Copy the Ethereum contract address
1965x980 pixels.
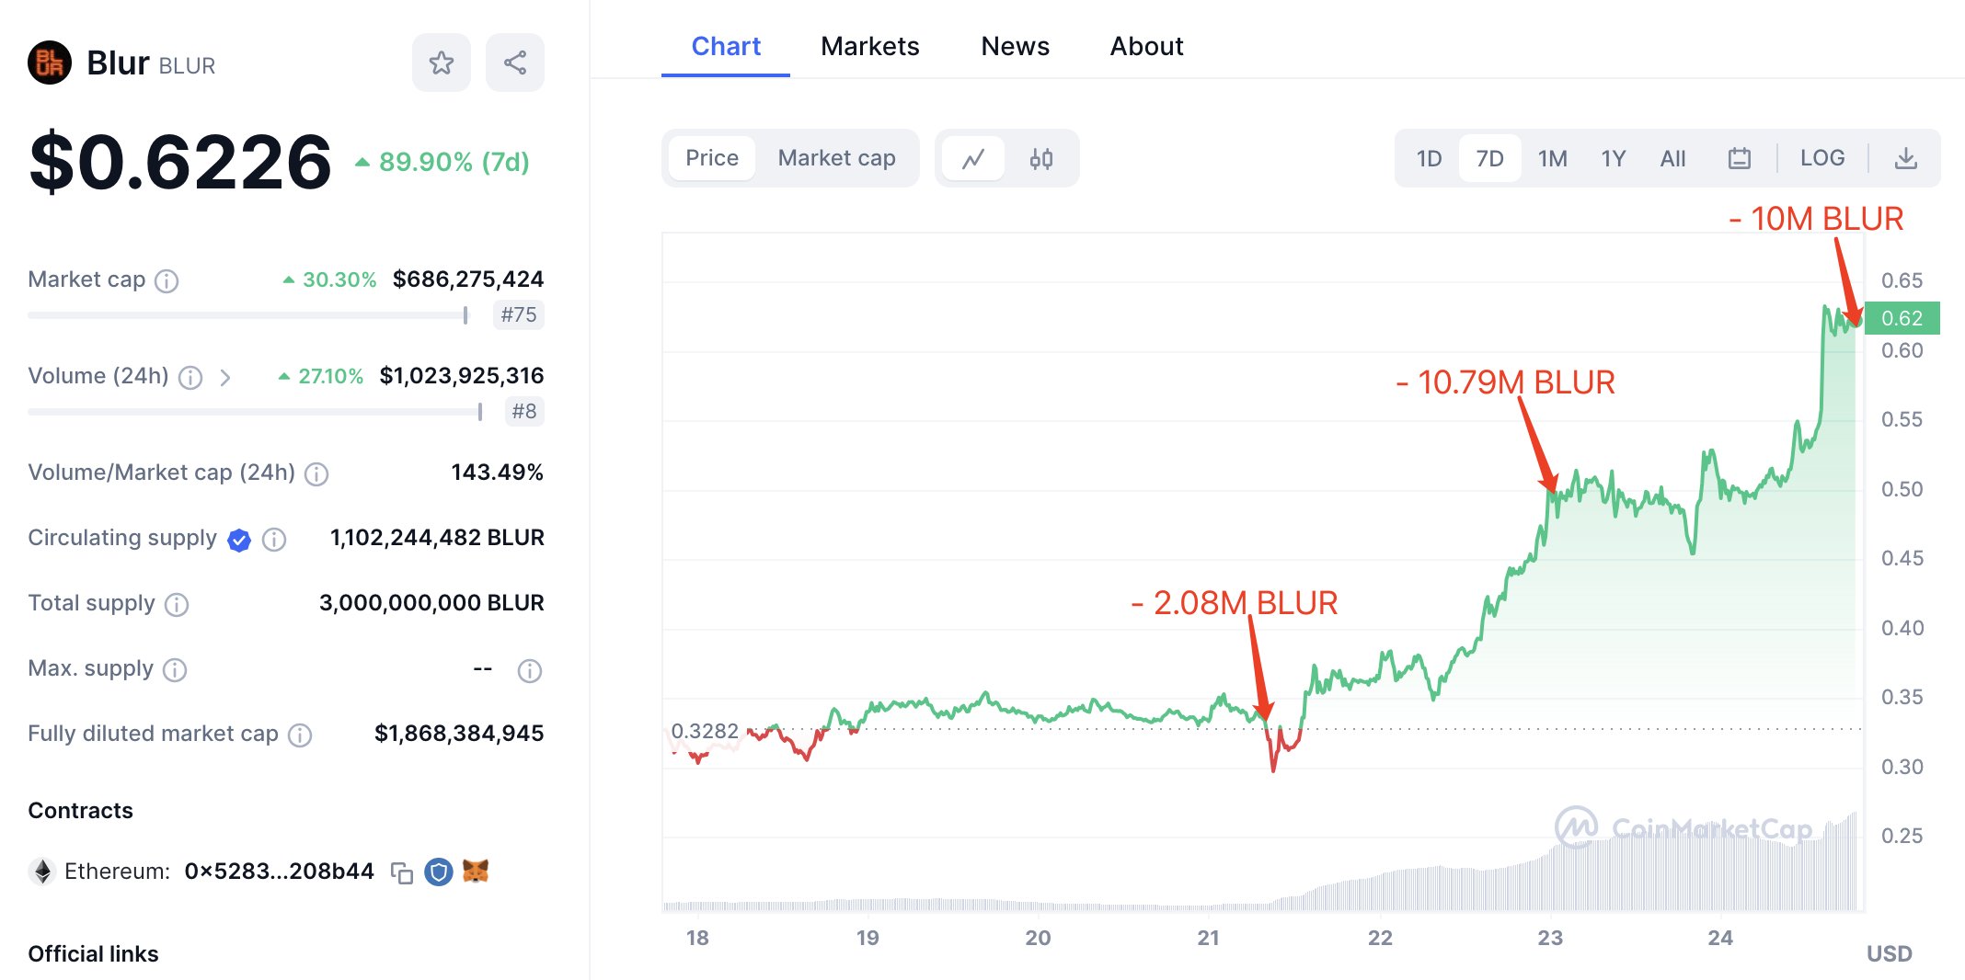402,872
